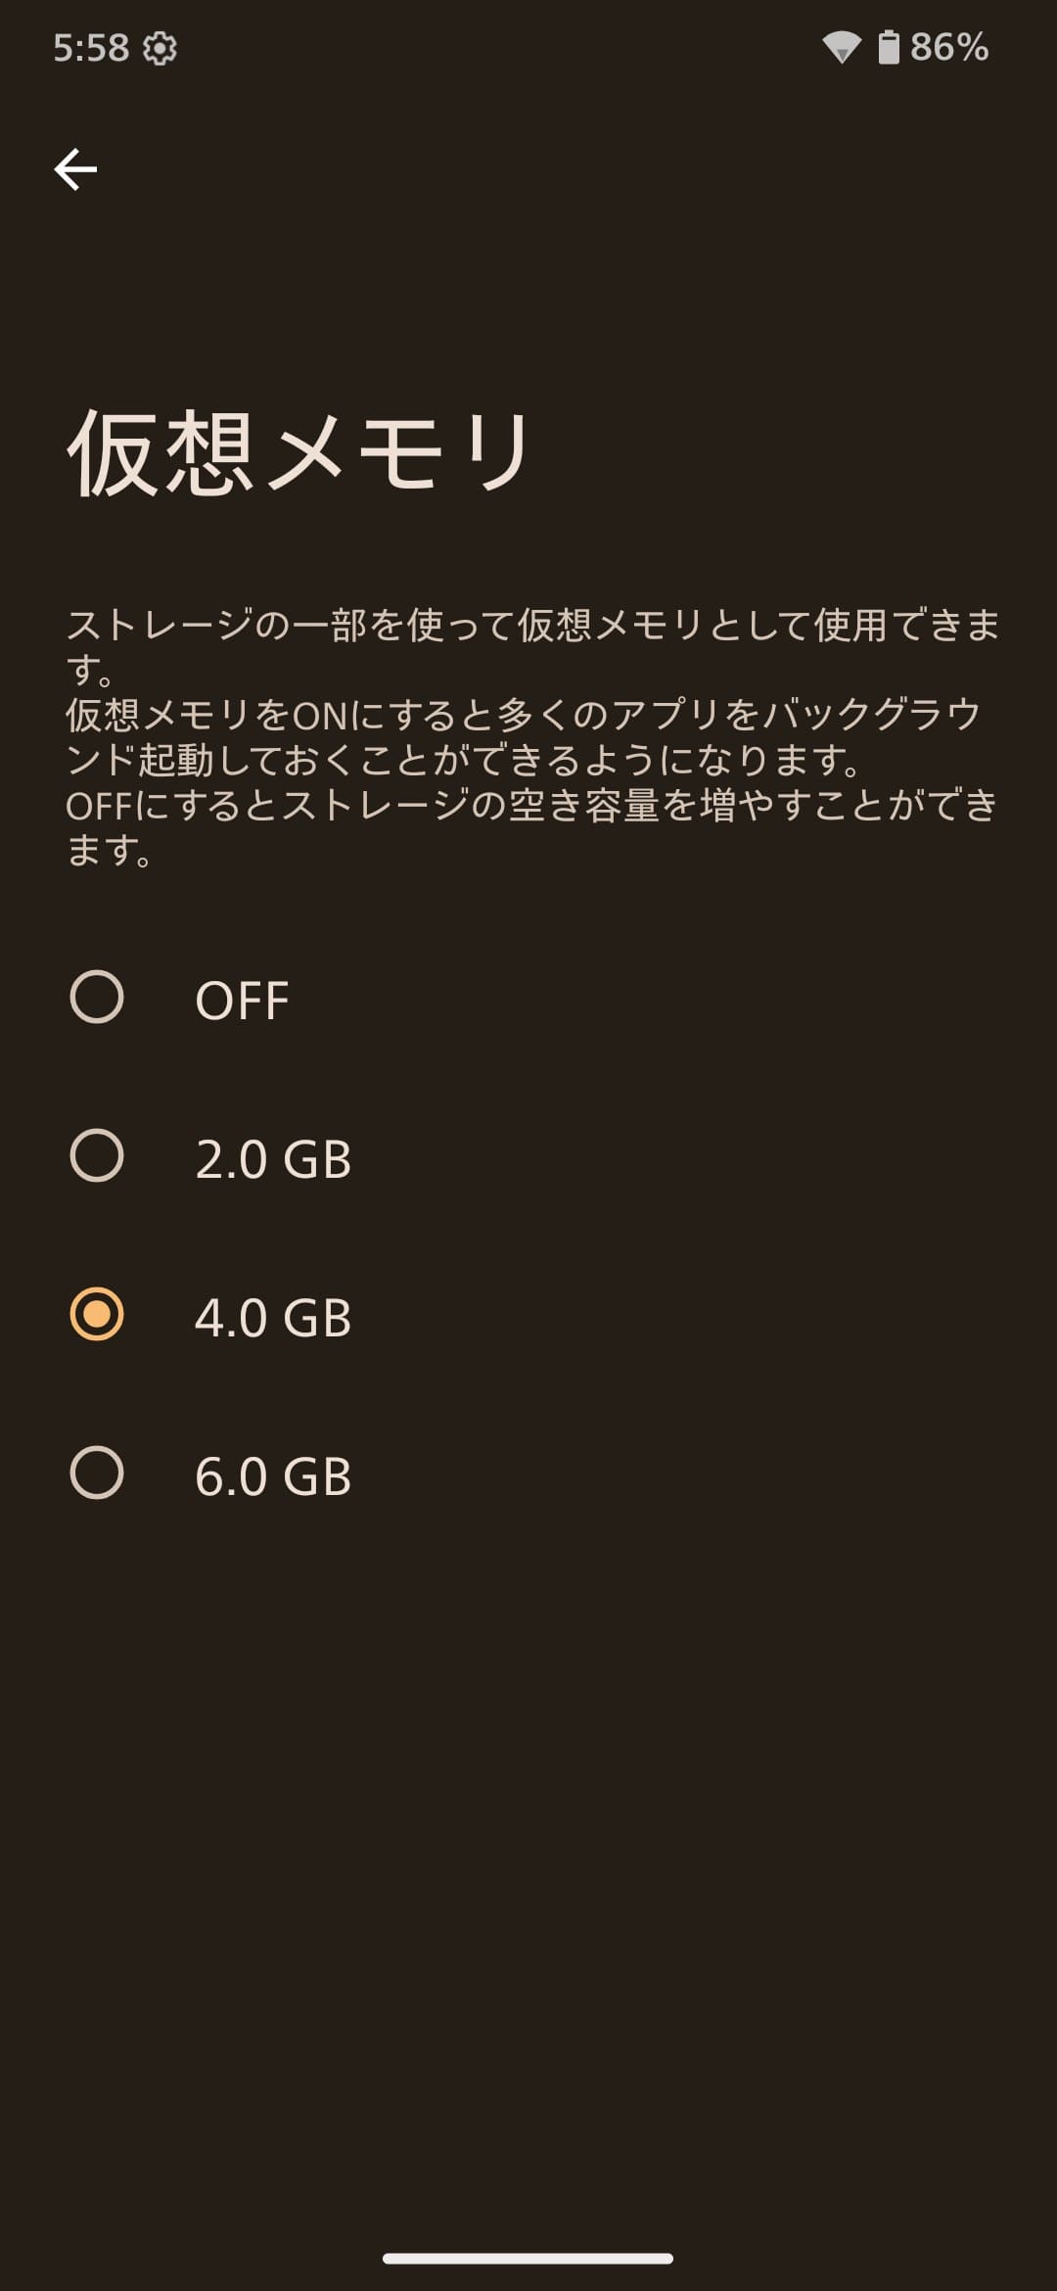Enable the 6.0 GB radio button

(x=97, y=1473)
